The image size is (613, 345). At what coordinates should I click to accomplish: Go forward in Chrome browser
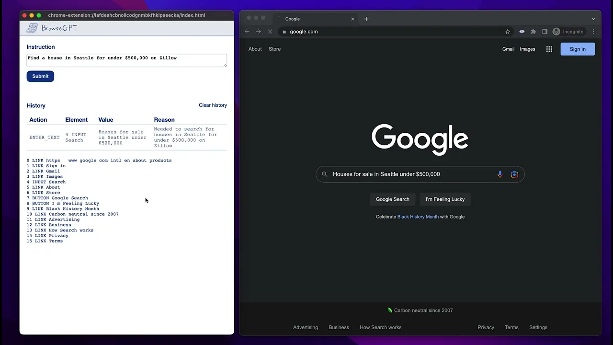click(x=259, y=32)
